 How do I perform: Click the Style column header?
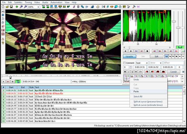click(x=31, y=87)
